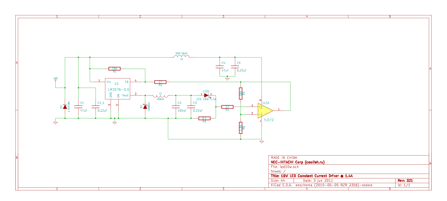
Task: Click the U2A TL072 op-amp symbol
Action: click(265, 111)
